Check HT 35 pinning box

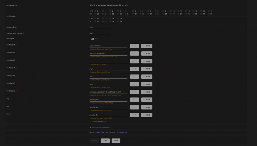click(x=208, y=14)
